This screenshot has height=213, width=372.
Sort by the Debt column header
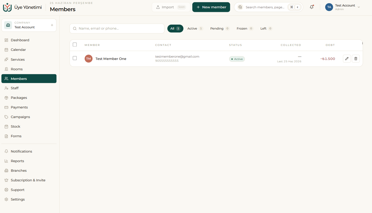pos(330,45)
